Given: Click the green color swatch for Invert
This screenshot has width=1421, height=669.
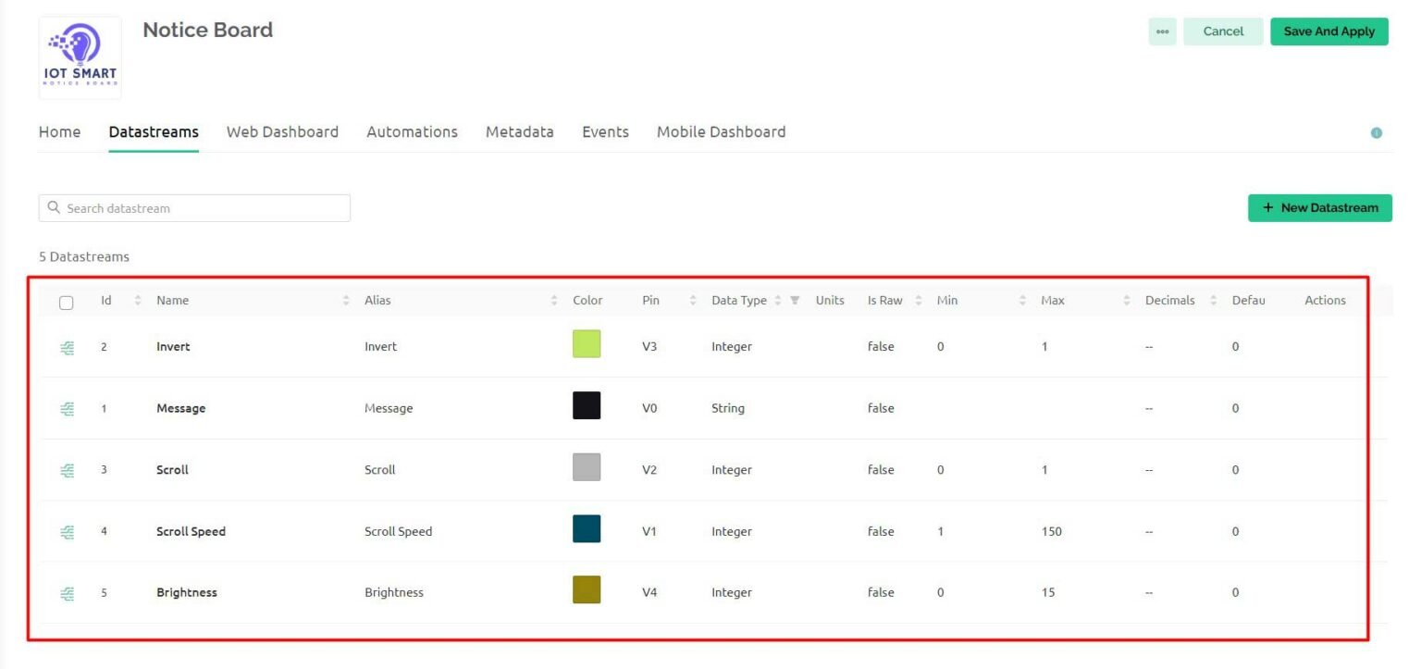Looking at the screenshot, I should 587,344.
